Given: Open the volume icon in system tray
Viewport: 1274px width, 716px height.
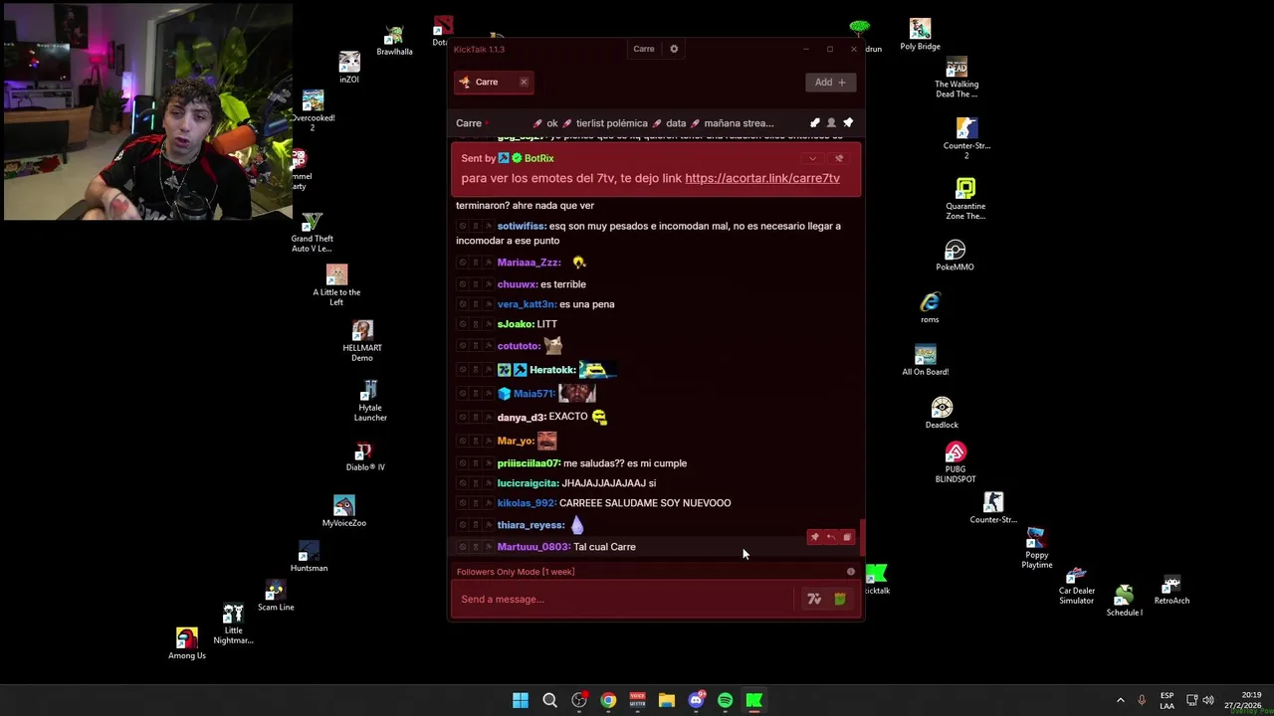Looking at the screenshot, I should point(1208,700).
